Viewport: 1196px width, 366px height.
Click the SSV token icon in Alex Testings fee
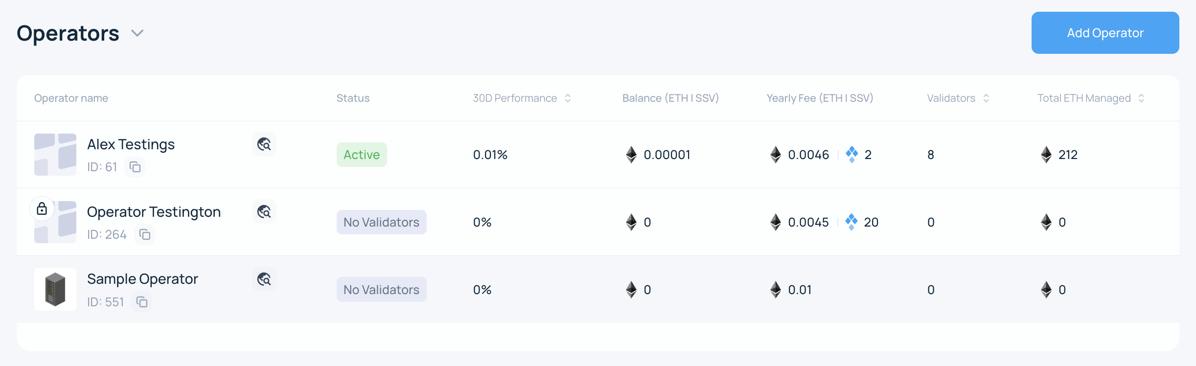pos(852,154)
